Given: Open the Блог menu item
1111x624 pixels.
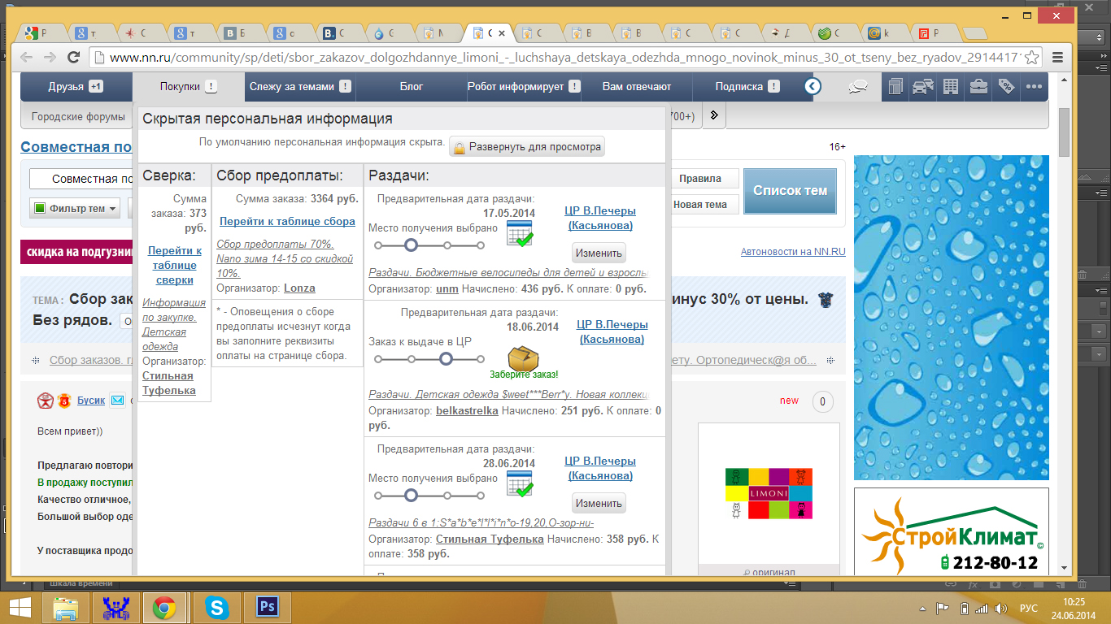Looking at the screenshot, I should [x=412, y=86].
